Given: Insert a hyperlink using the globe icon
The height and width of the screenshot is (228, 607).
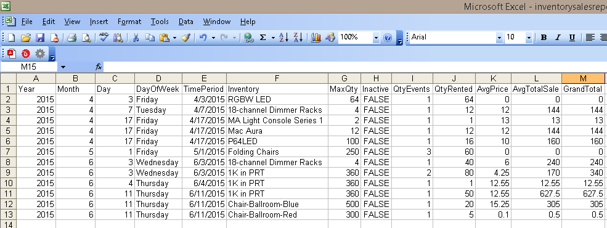Looking at the screenshot, I should coord(249,38).
